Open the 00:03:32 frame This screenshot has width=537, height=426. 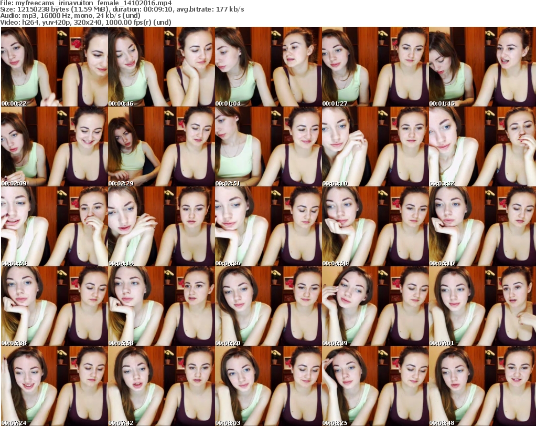pos(482,147)
